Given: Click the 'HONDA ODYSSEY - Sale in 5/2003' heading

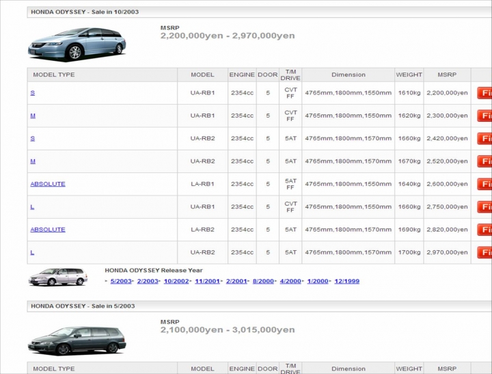Looking at the screenshot, I should pyautogui.click(x=83, y=306).
